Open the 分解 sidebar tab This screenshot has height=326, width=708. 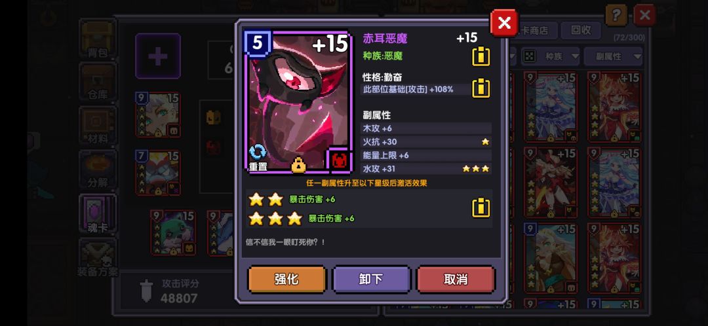(x=98, y=170)
